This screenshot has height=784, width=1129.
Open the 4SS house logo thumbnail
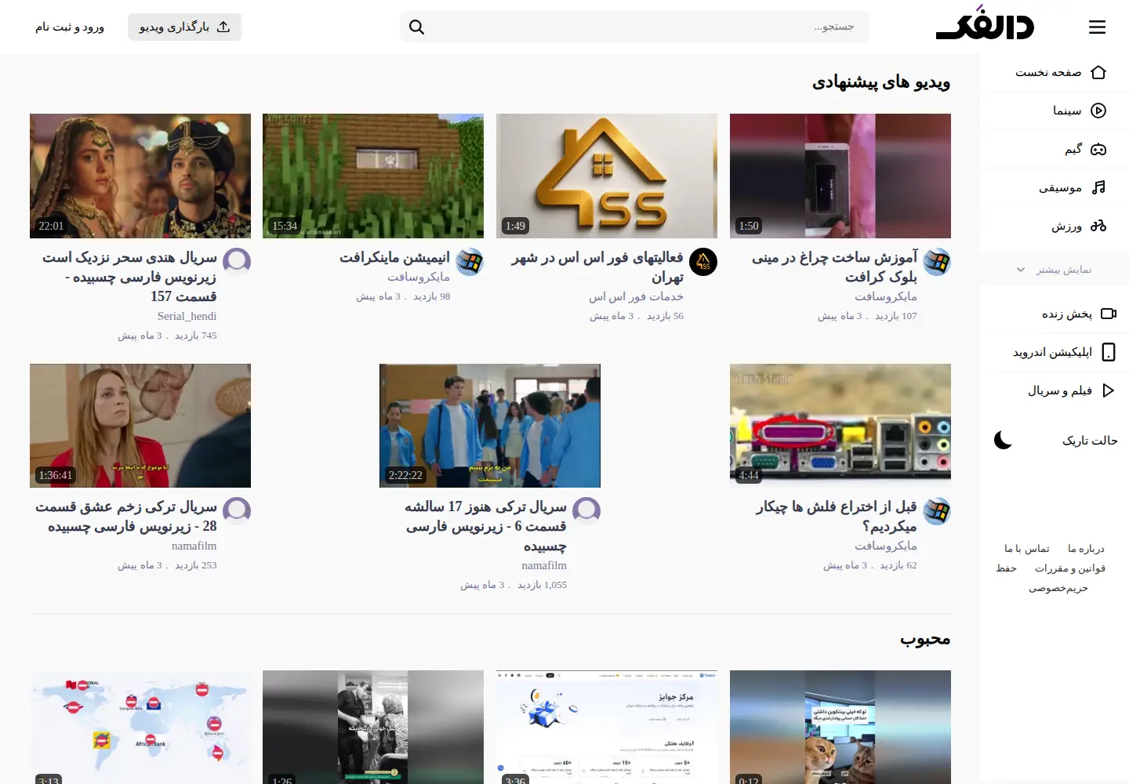(x=607, y=176)
